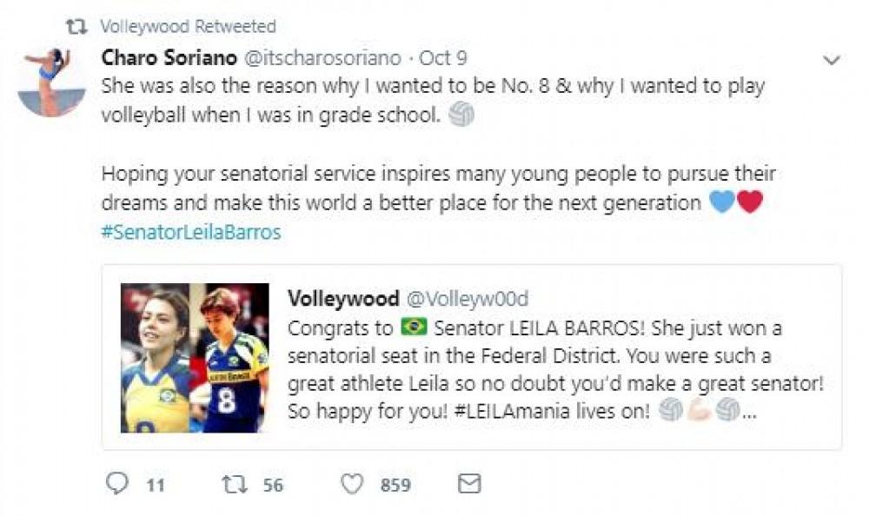
Task: Click the 859 likes count
Action: (x=395, y=485)
